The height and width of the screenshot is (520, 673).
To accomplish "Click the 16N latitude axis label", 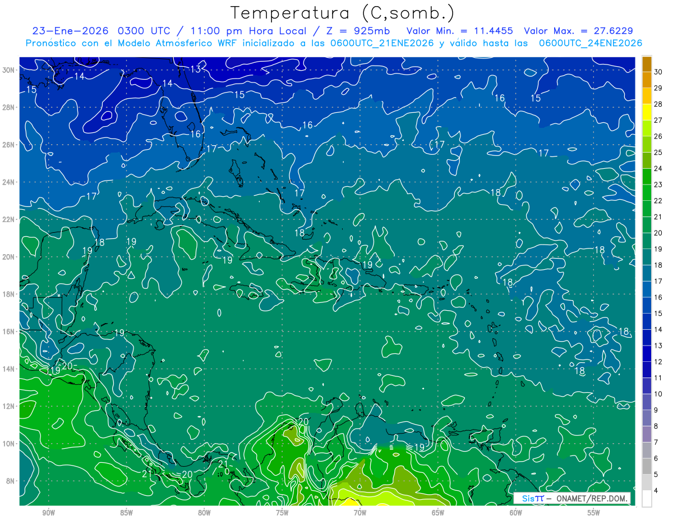I will click(8, 331).
